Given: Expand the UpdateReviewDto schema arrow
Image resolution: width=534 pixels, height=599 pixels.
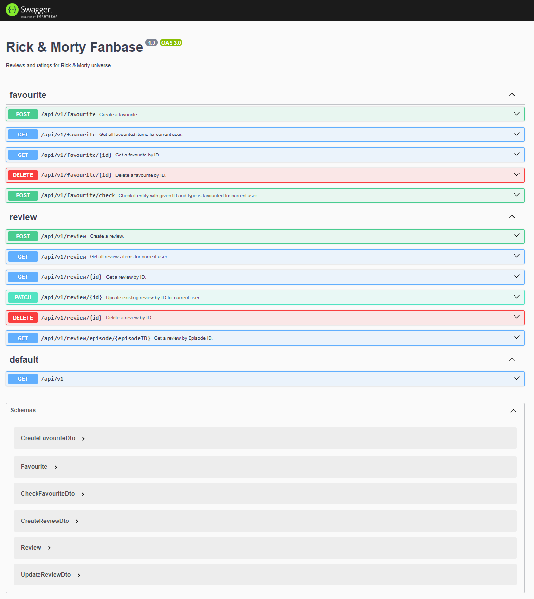Looking at the screenshot, I should 79,575.
